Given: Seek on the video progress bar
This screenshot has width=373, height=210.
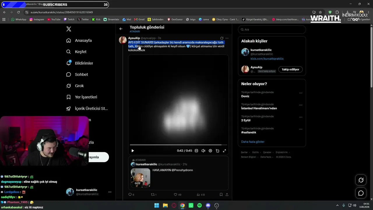Looking at the screenshot, I should point(178,145).
